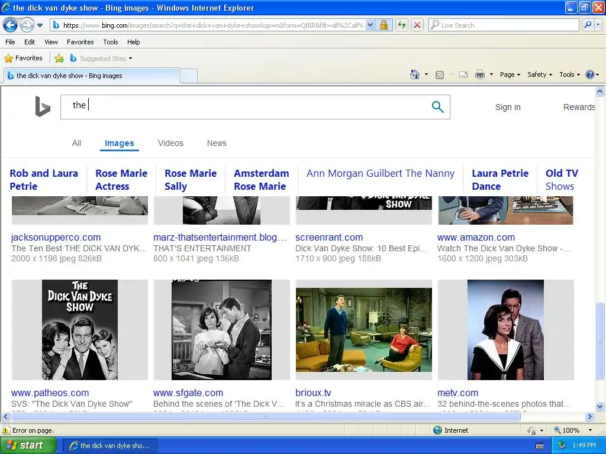Expand the Home button dropdown arrow

point(426,74)
